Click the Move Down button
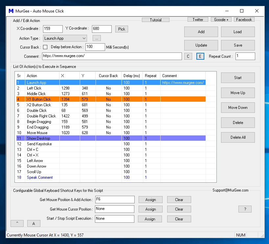Screen dimensions: 269x244 point(237,108)
